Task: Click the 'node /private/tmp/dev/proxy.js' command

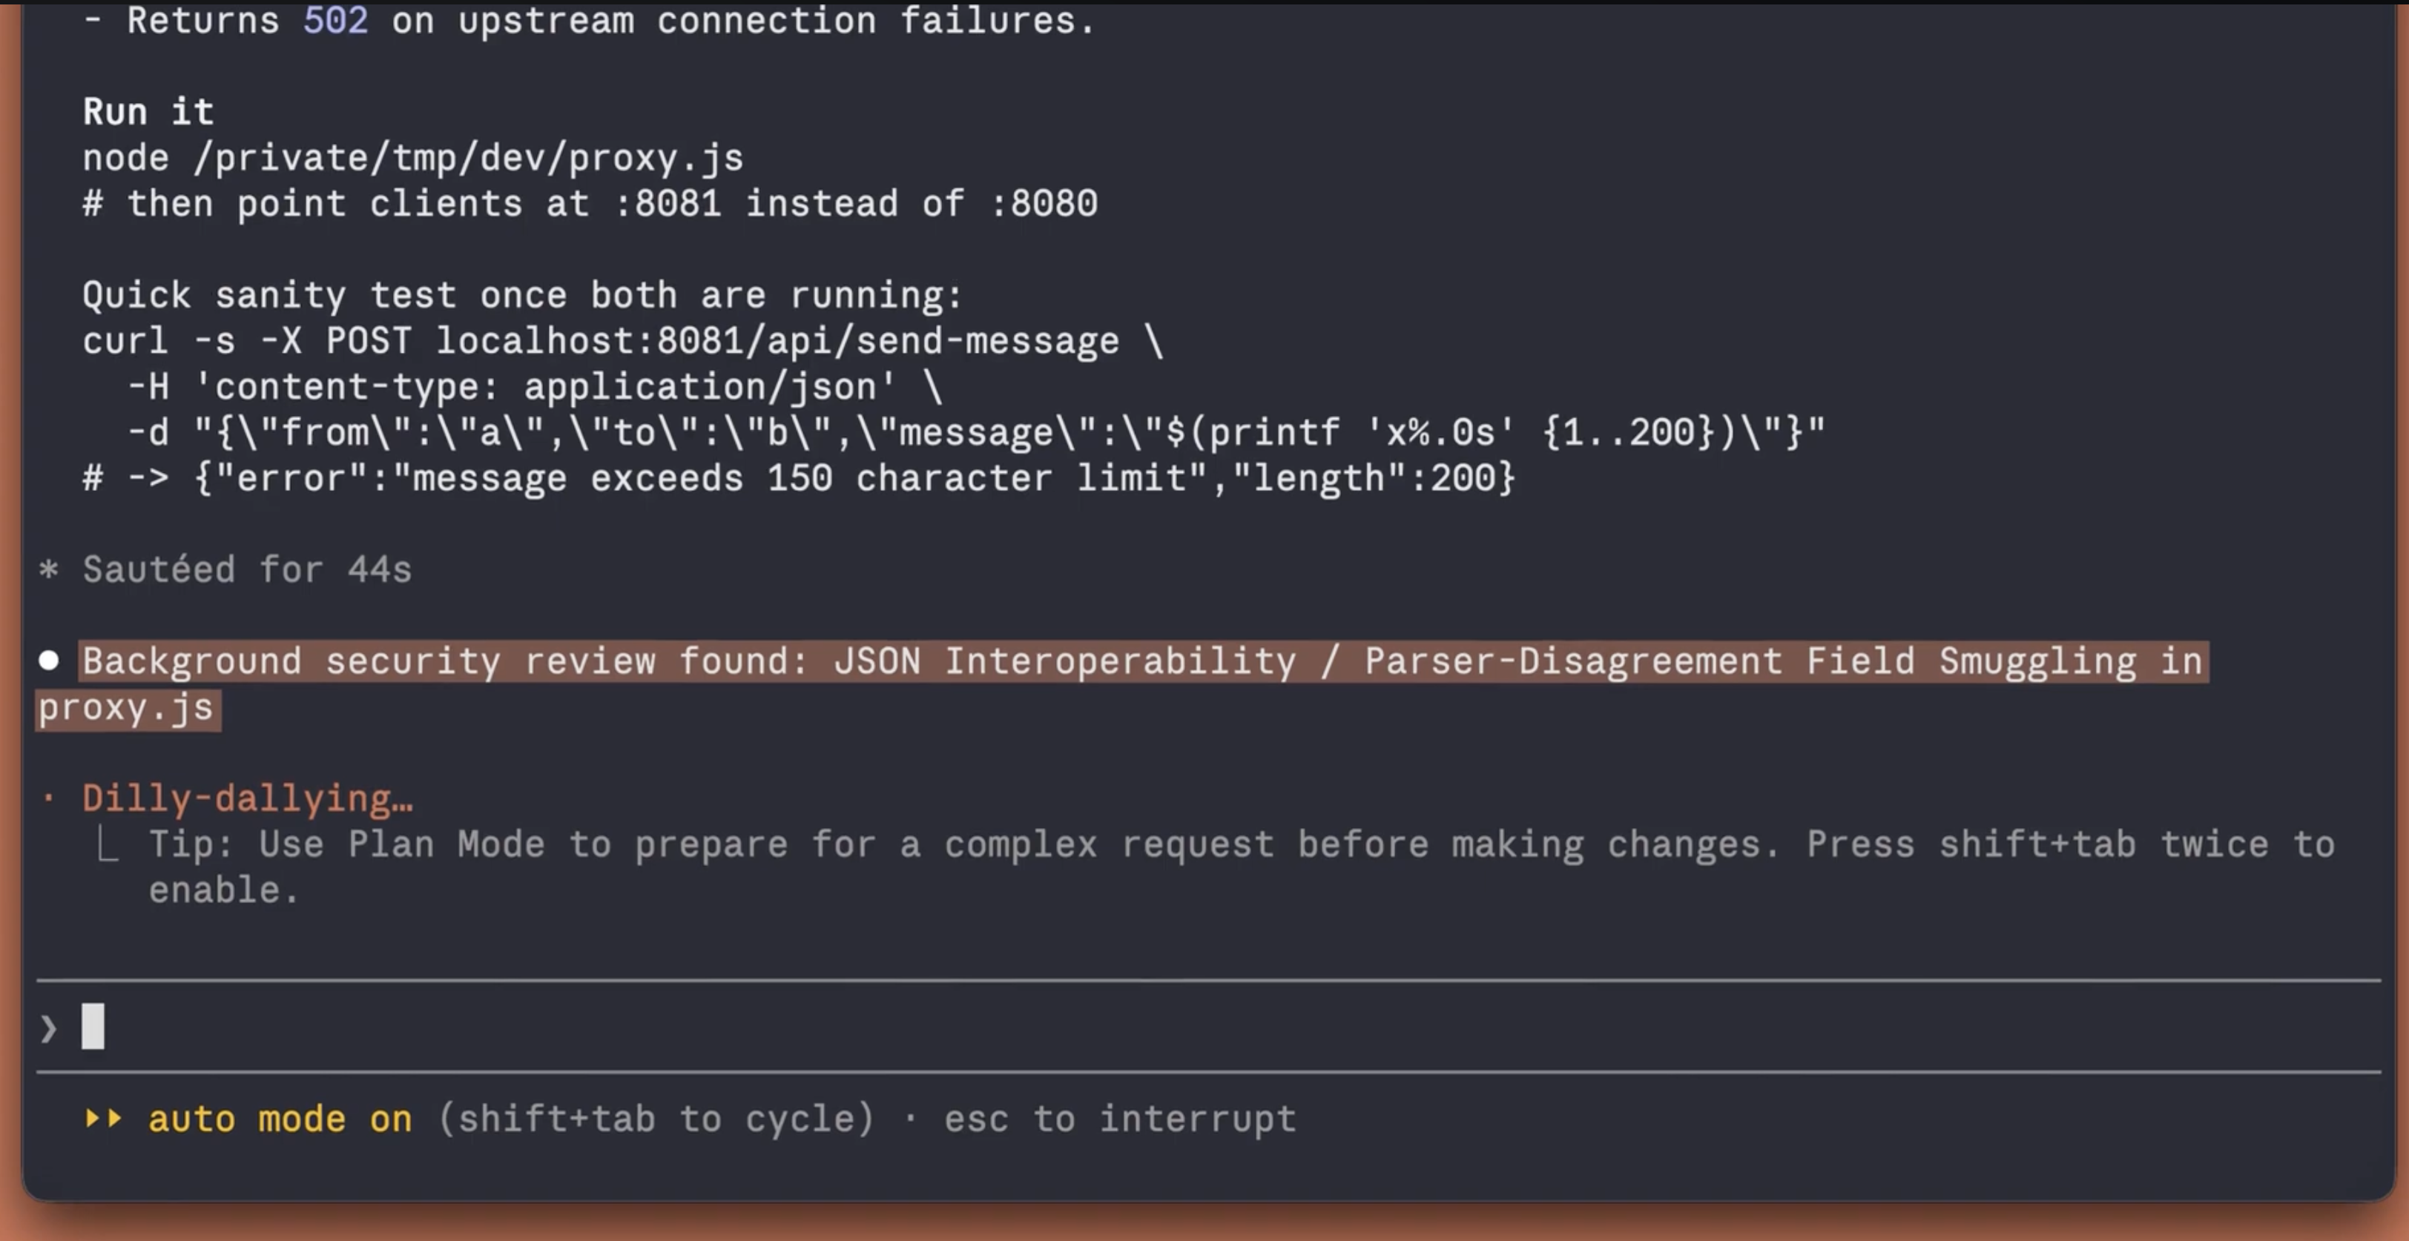Action: coord(413,158)
